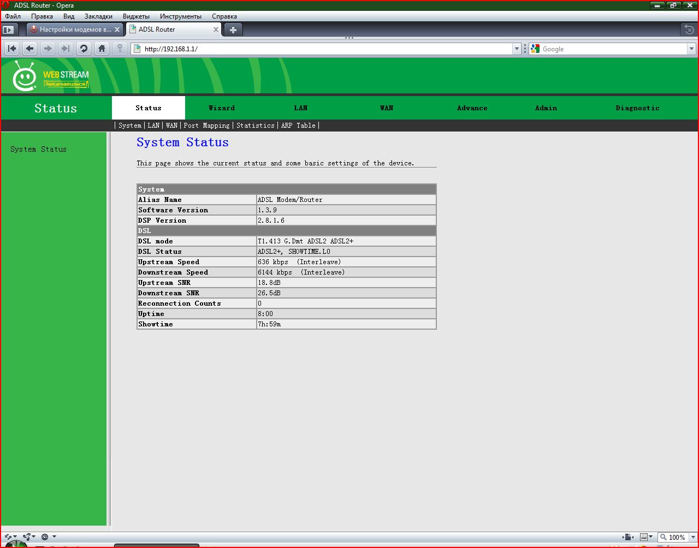This screenshot has height=548, width=699.
Task: Open the Вид menu
Action: pos(69,16)
